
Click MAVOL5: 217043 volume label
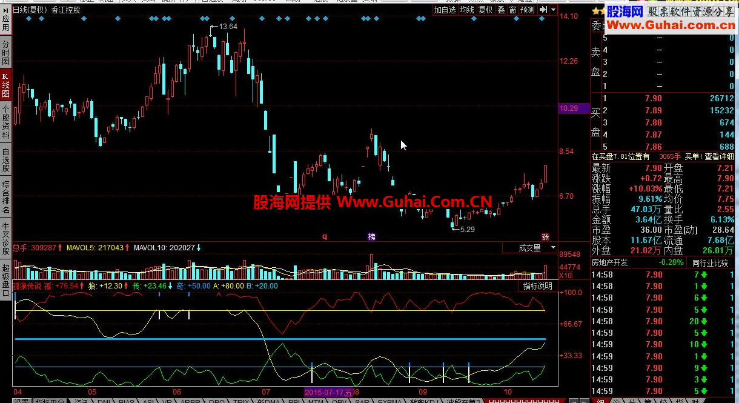coord(95,248)
